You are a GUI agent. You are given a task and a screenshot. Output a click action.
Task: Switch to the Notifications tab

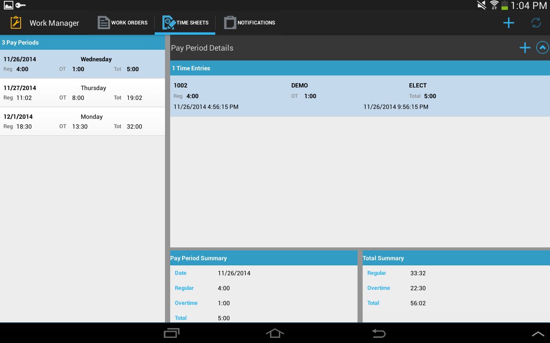pyautogui.click(x=250, y=23)
